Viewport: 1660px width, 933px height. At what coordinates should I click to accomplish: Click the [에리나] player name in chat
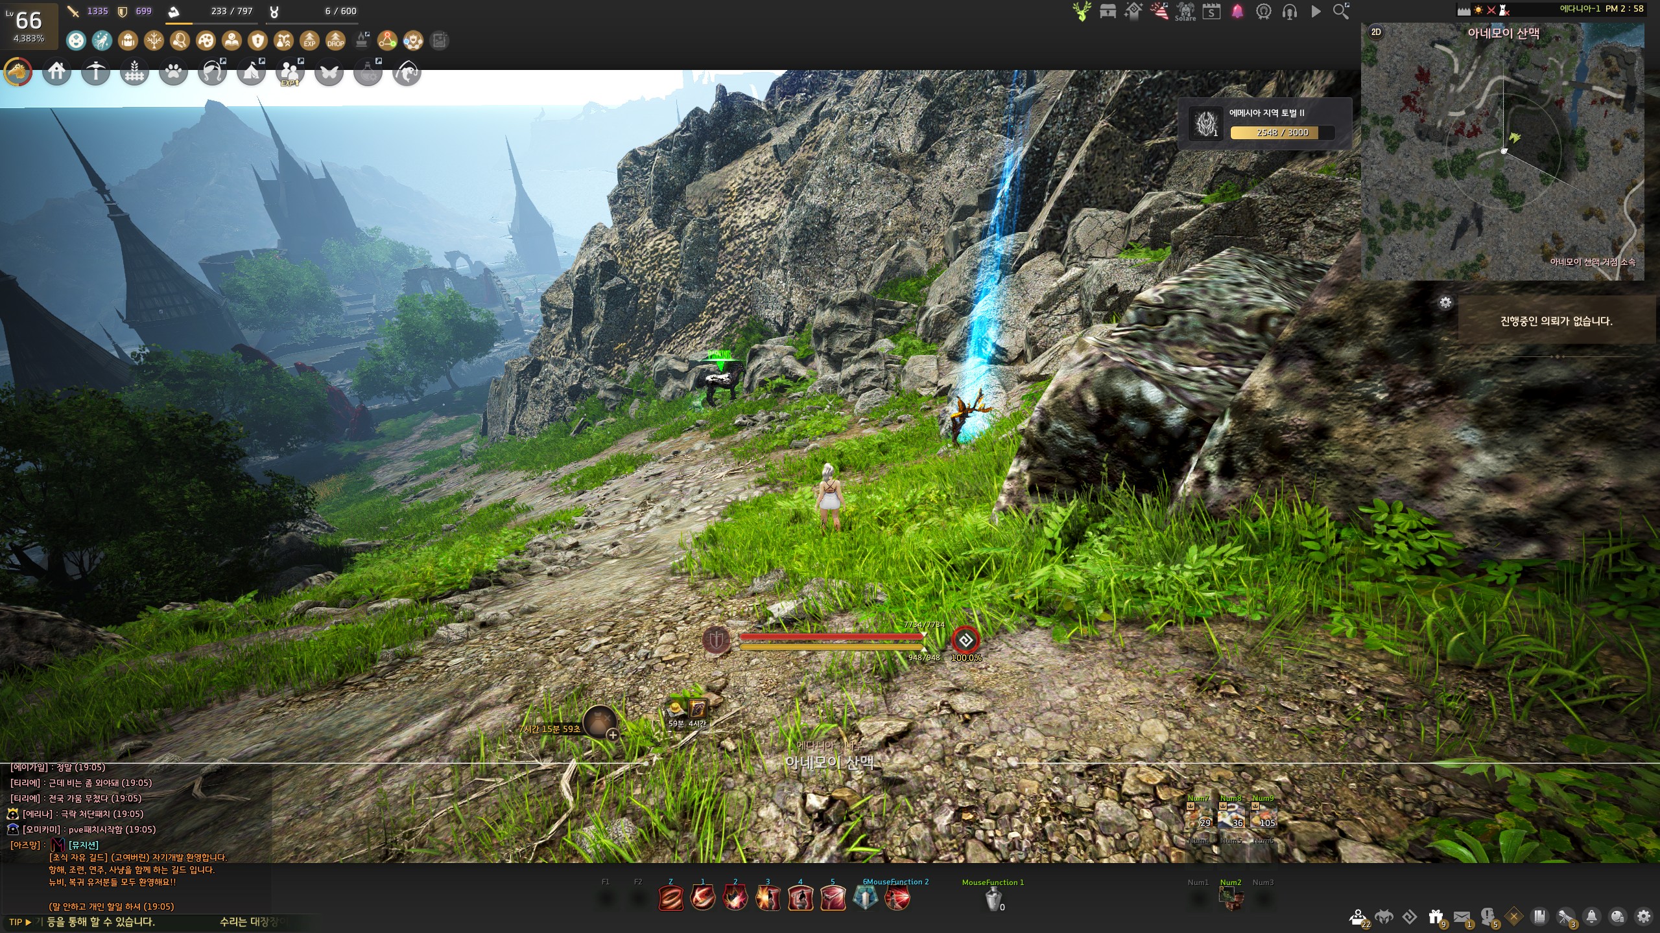(37, 814)
